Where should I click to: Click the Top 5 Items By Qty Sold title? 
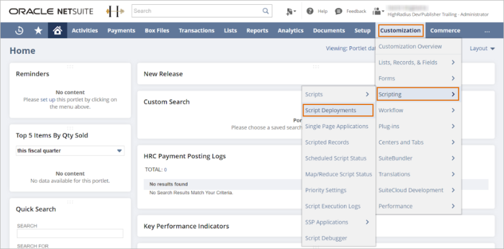tap(52, 135)
